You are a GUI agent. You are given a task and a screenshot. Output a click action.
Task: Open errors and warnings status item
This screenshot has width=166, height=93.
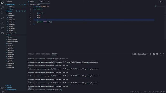pyautogui.click(x=4, y=92)
